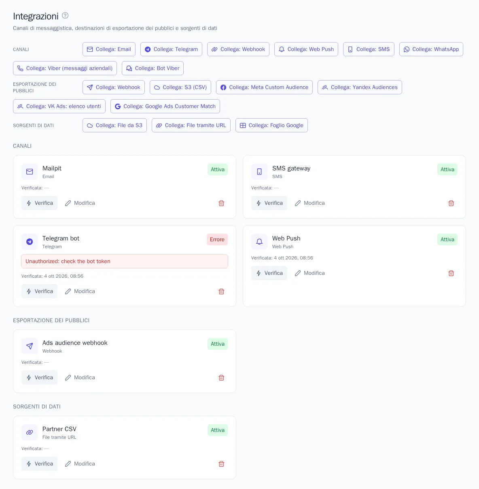Connect a Foglio Google data source
479x489 pixels.
(271, 125)
